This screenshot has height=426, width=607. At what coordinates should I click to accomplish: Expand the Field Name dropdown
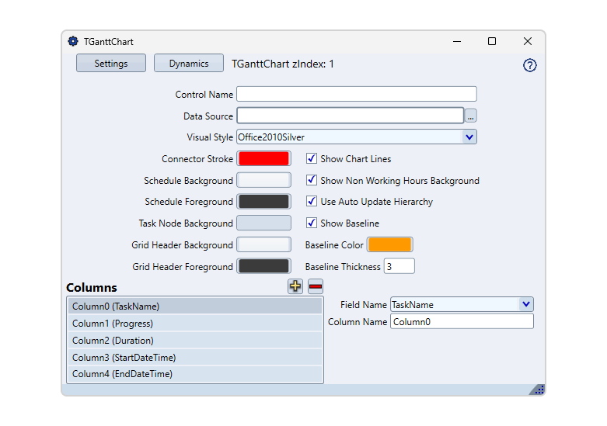tap(526, 305)
